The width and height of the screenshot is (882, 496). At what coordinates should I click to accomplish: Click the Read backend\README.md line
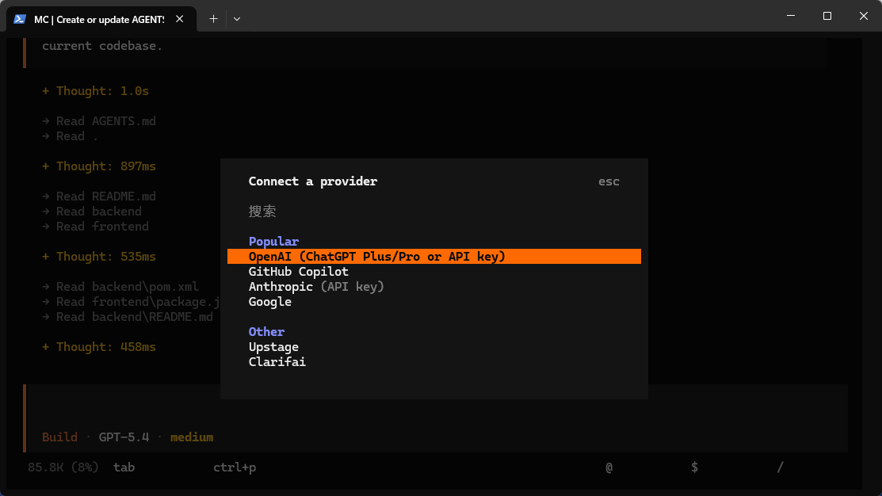pos(128,317)
